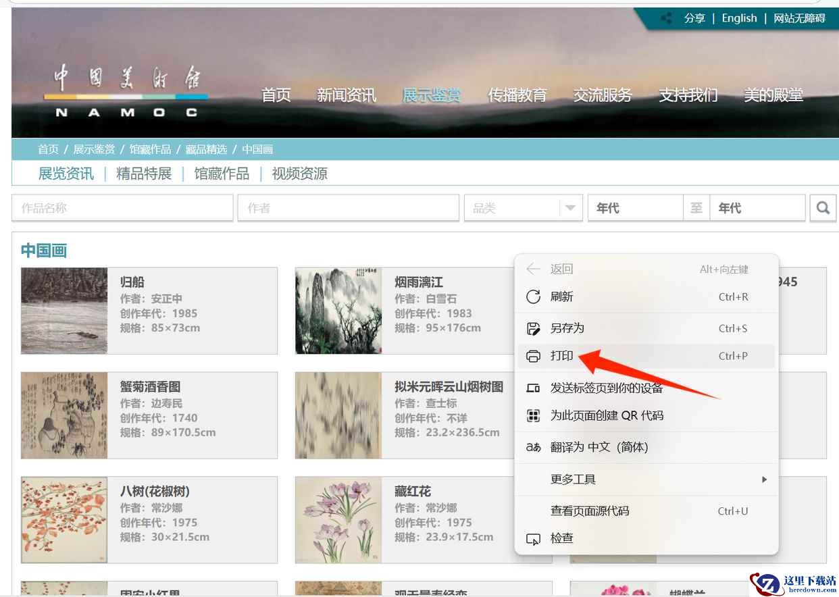Click the 作者：边寿民 text

151,403
